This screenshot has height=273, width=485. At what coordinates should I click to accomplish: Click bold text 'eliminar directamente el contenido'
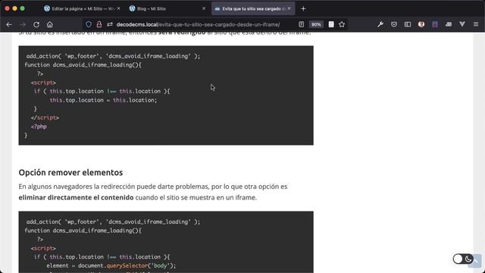pos(76,197)
